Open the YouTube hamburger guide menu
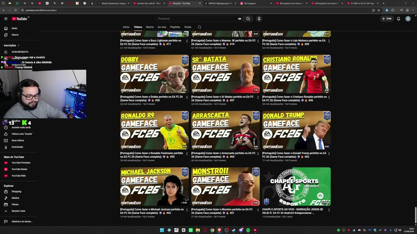 pyautogui.click(x=6, y=19)
